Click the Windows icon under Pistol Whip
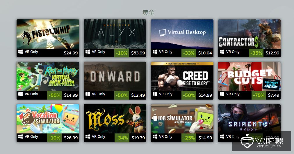This screenshot has height=154, width=294. tap(20, 52)
